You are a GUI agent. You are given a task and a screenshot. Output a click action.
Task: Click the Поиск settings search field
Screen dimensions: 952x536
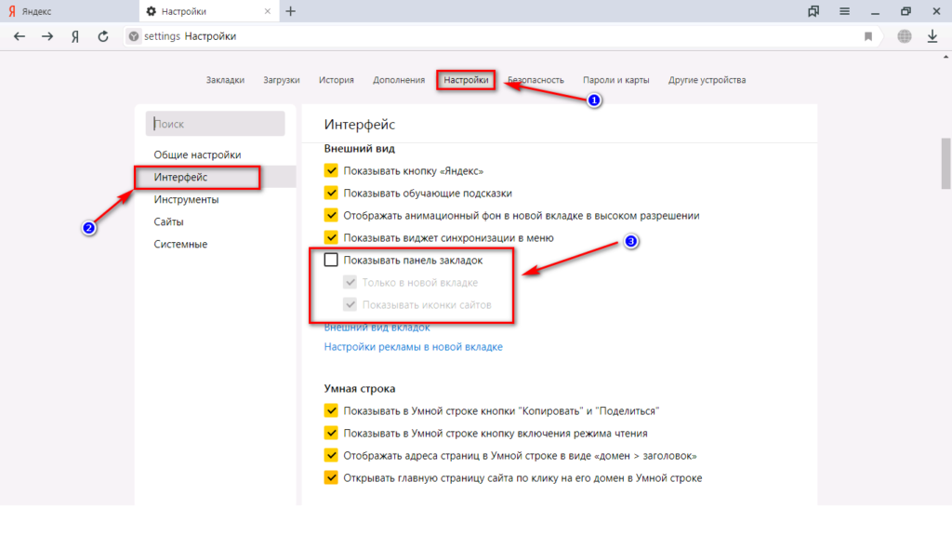(215, 124)
